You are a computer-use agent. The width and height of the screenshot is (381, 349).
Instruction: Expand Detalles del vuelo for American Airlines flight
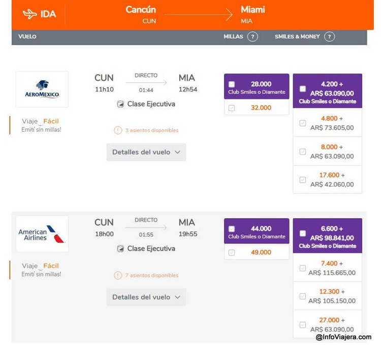[146, 297]
